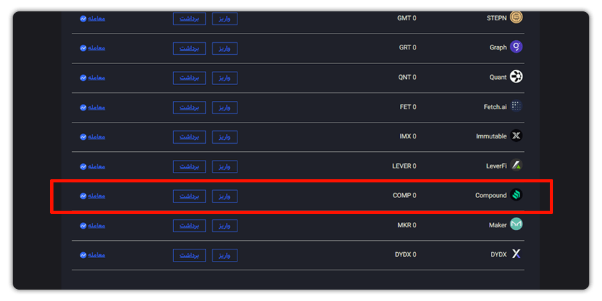This screenshot has width=602, height=301.
Task: Click the DYDX coin icon
Action: pyautogui.click(x=516, y=254)
